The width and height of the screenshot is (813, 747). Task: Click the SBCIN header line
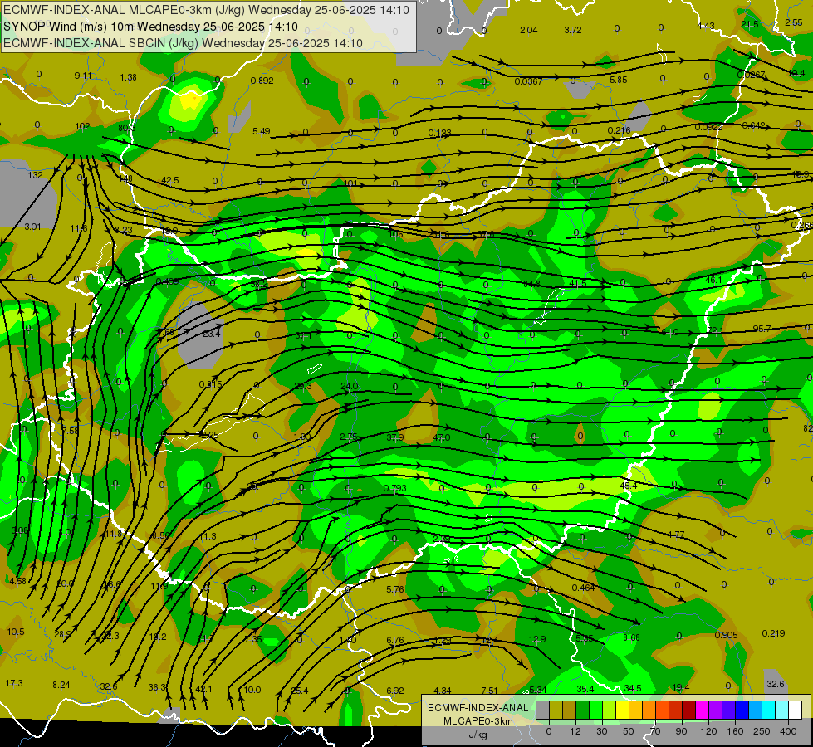click(x=183, y=43)
